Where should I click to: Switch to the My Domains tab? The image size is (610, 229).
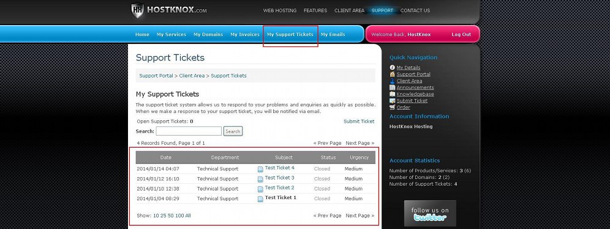(x=208, y=35)
